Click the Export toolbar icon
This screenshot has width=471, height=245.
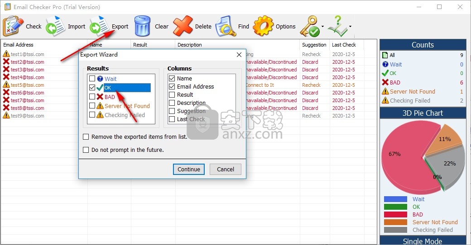coord(100,26)
